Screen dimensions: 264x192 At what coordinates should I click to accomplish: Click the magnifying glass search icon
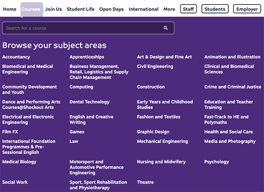[x=165, y=28]
